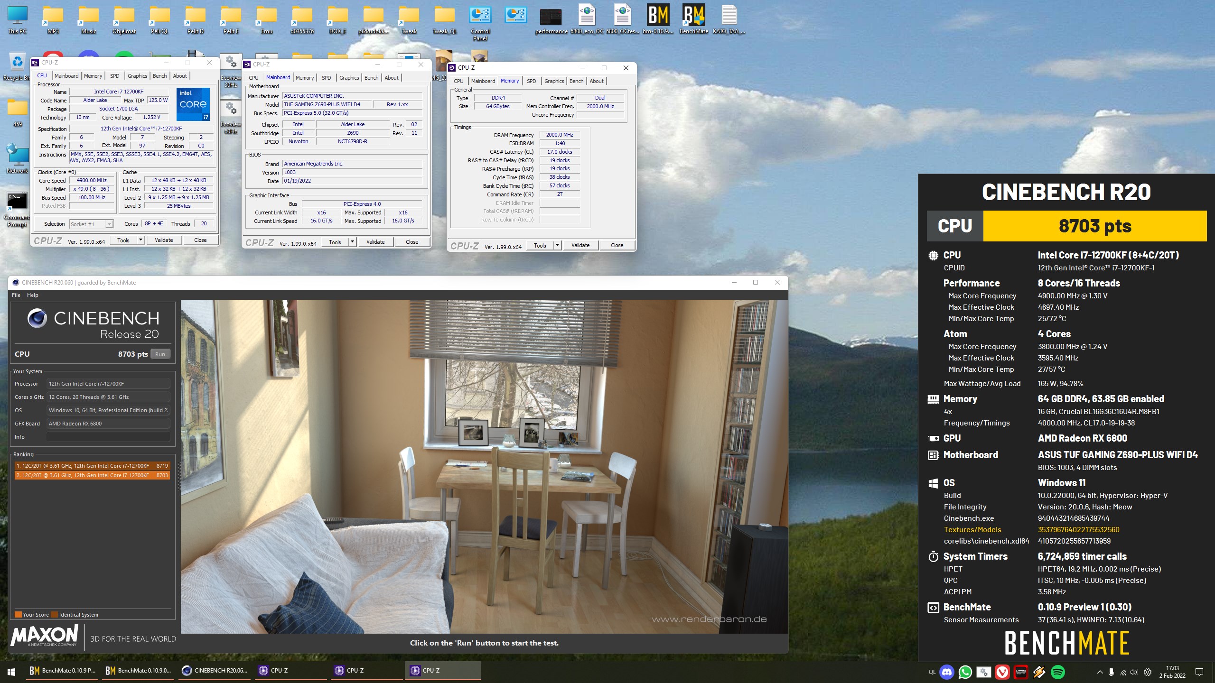
Task: Open the MP3 folder shortcut
Action: [x=53, y=20]
